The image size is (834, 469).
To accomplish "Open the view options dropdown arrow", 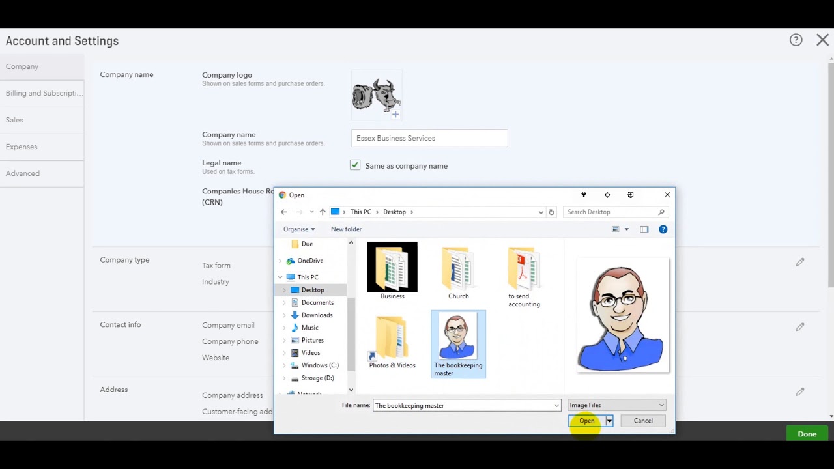I will click(627, 229).
